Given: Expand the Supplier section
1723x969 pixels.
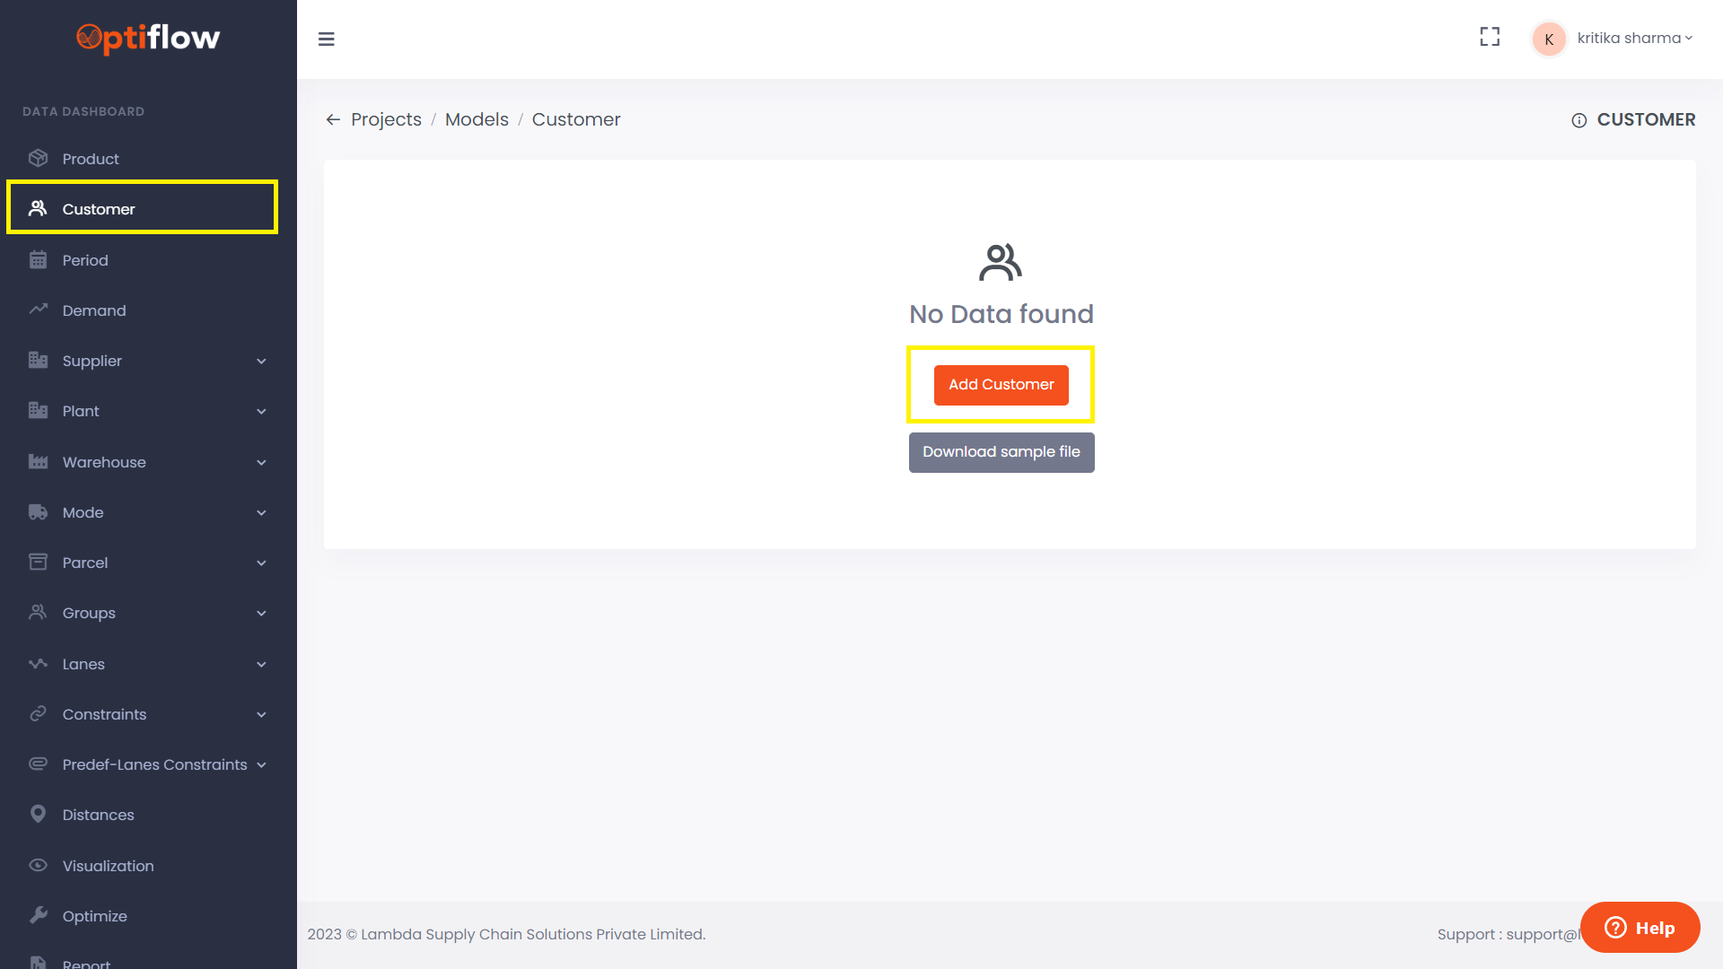Looking at the screenshot, I should (261, 361).
